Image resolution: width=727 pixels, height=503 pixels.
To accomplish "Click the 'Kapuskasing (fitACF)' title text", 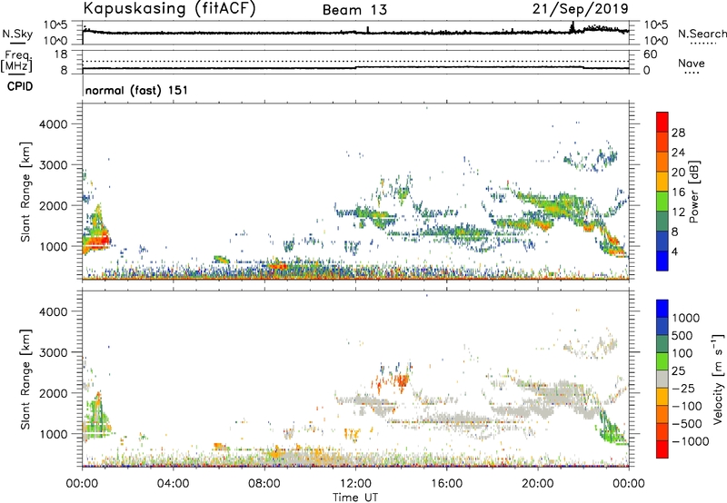I will (x=169, y=9).
